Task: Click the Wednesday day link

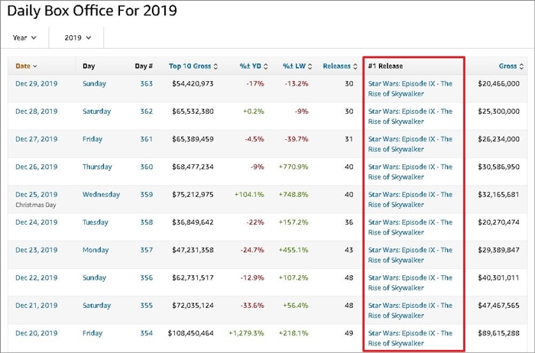Action: coord(101,195)
